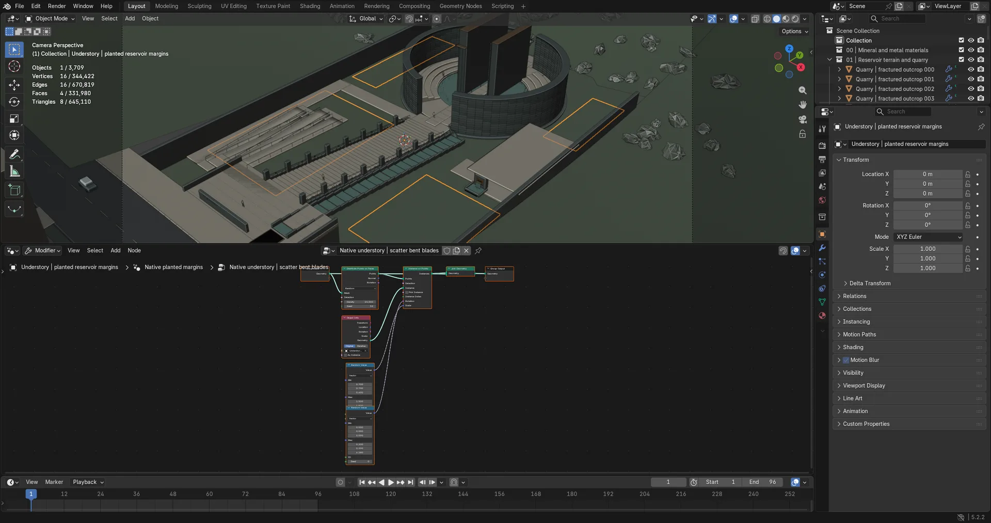Unlink the node group with X button
The height and width of the screenshot is (523, 991).
tap(466, 250)
